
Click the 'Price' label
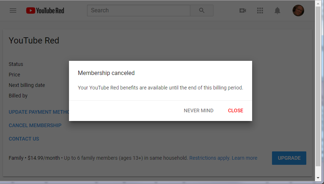(x=14, y=75)
